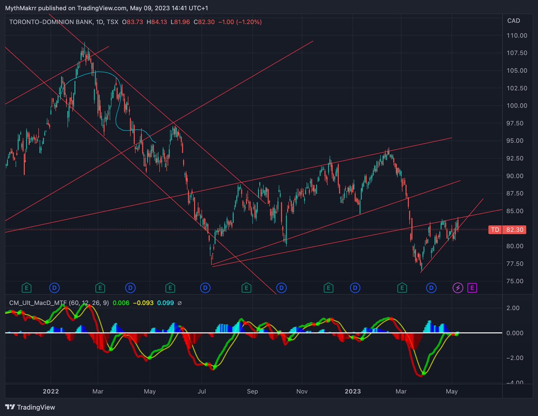Click the −1.00 (−1.20%) change value
Viewport: 538px width, 416px height.
[x=241, y=22]
